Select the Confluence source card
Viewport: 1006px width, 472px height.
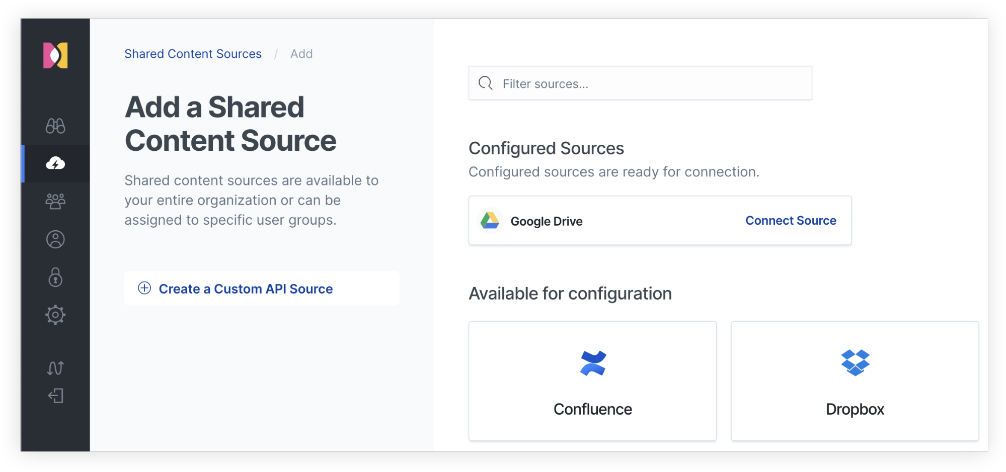(592, 381)
